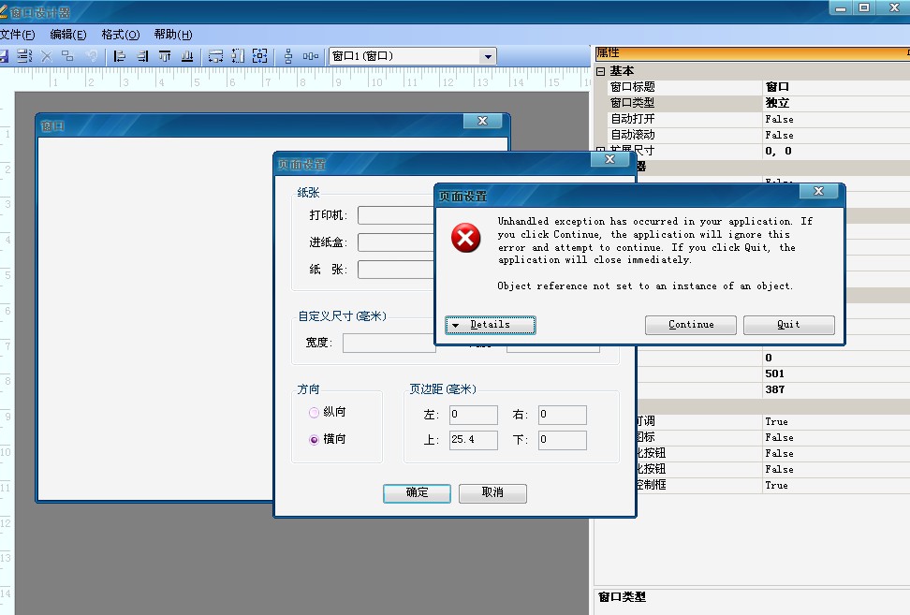Viewport: 910px width, 615px height.
Task: Click the align left edges toolbar icon
Action: click(120, 56)
